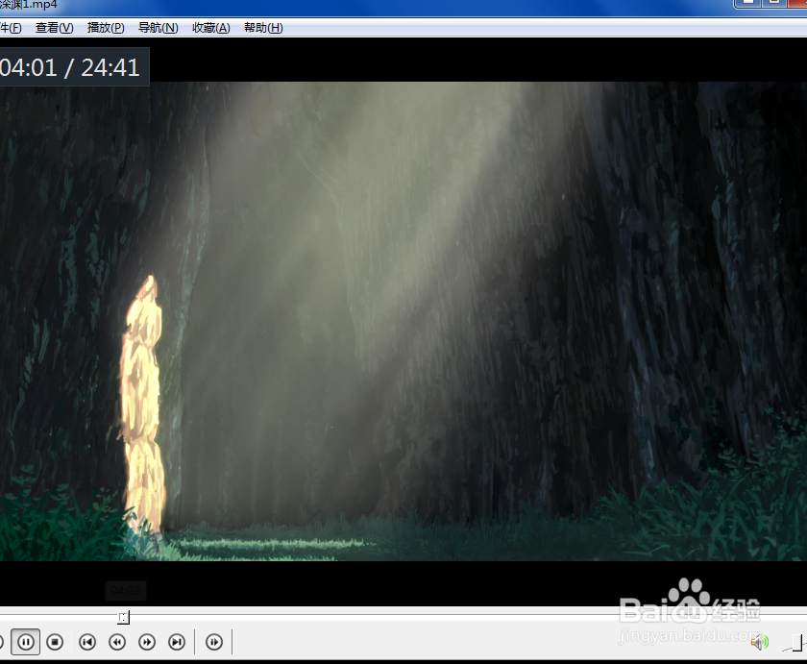Click the Pause button
Viewport: 807px width, 664px height.
pos(26,642)
